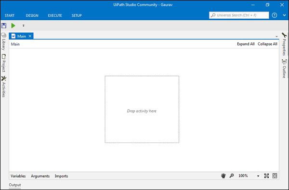Restore down the UiPath Studio window
Viewport: 289px width, 190px height.
pyautogui.click(x=267, y=5)
